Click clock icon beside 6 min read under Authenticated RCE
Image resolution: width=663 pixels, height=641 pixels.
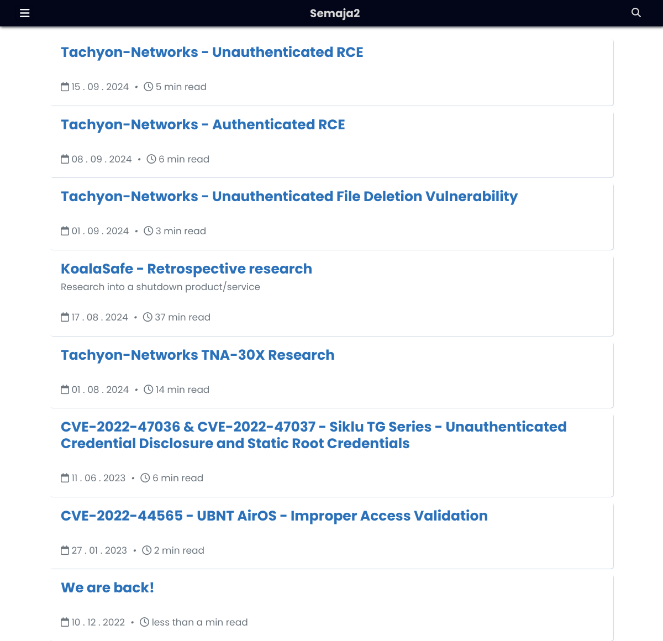[x=151, y=159]
